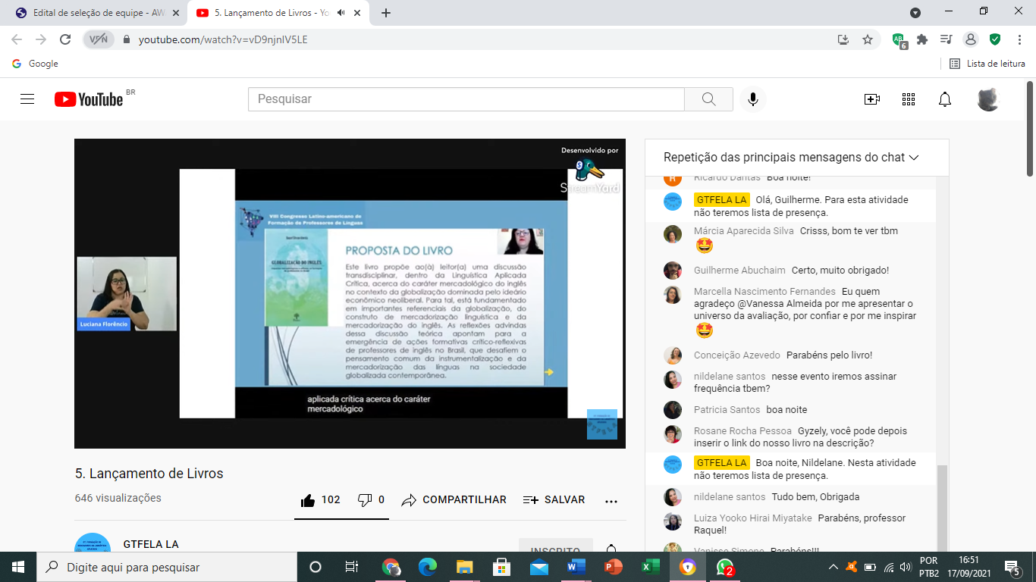Dislike the video with thumbs down
Screen dimensions: 1036x582
click(365, 500)
